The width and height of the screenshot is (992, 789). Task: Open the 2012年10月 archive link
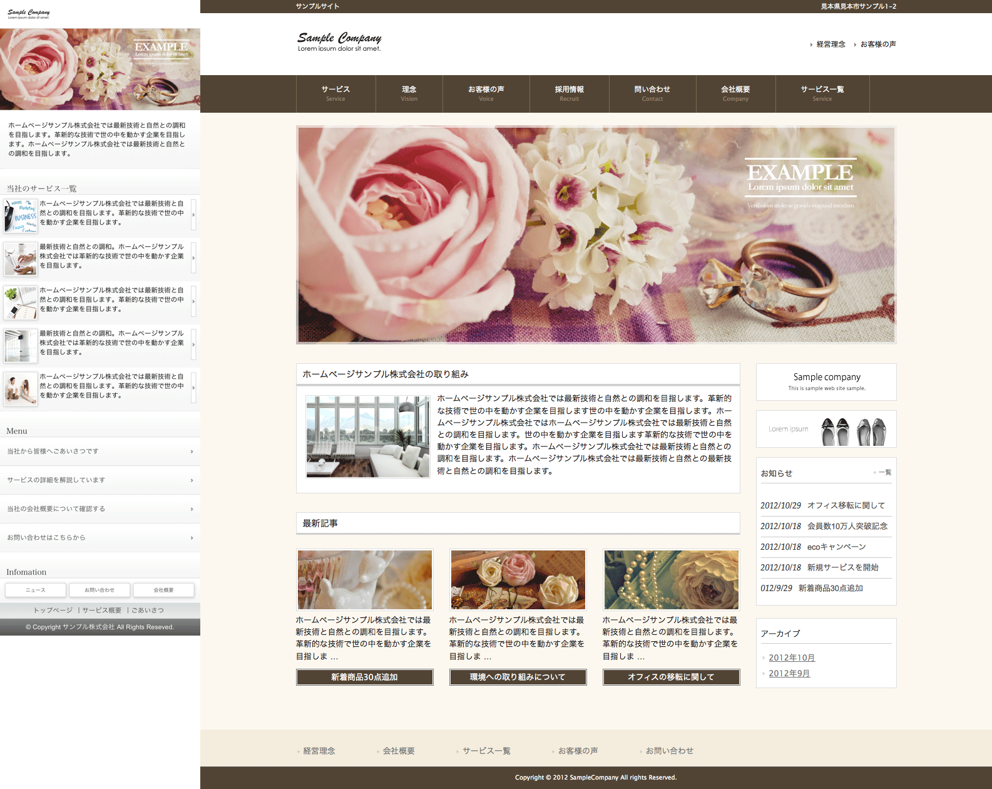792,657
